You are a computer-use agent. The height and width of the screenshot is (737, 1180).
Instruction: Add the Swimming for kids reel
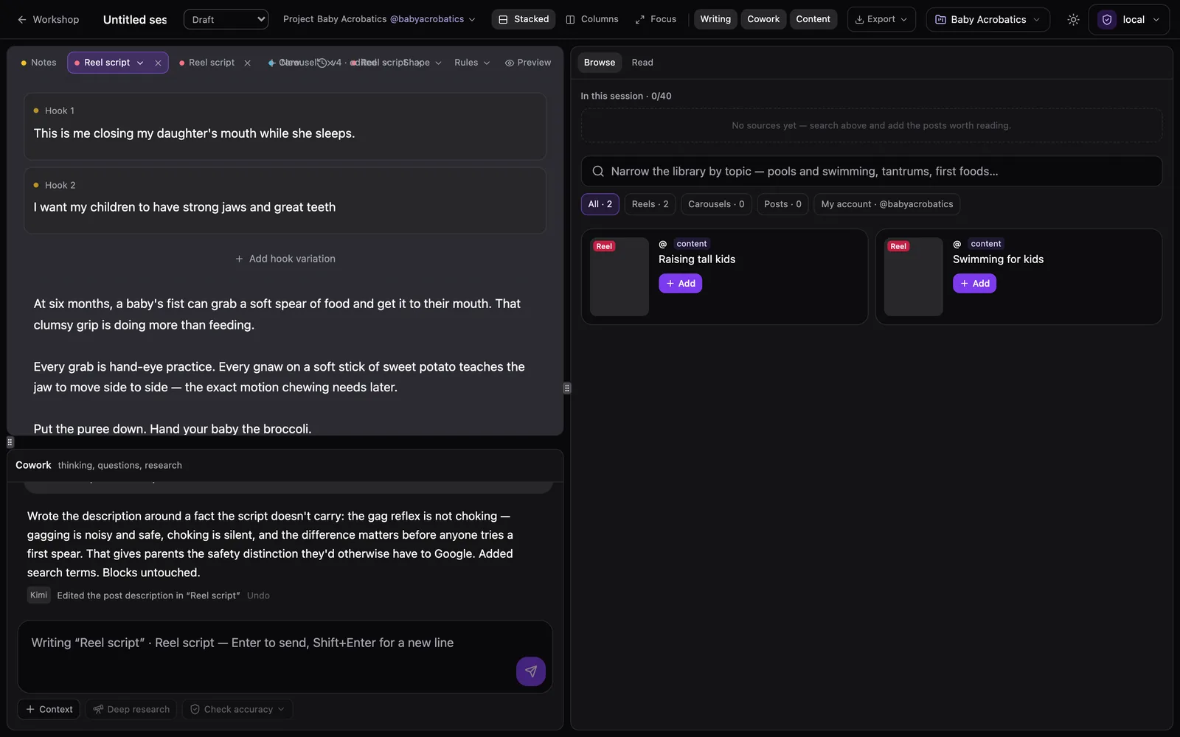tap(974, 283)
